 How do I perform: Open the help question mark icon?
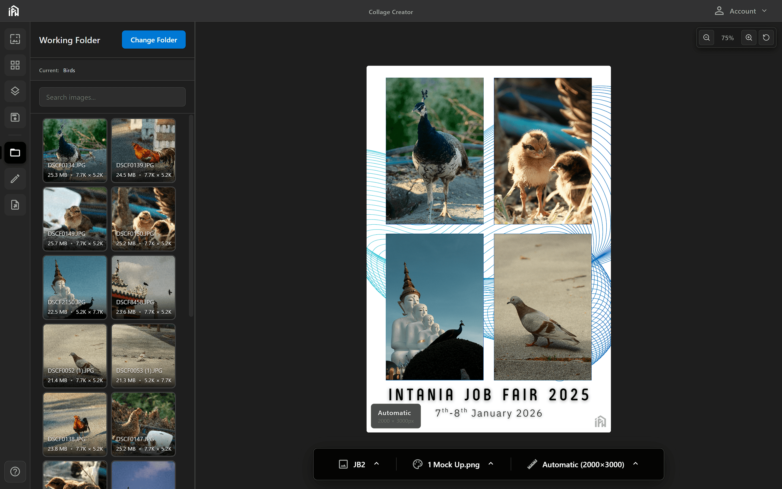[x=15, y=472]
